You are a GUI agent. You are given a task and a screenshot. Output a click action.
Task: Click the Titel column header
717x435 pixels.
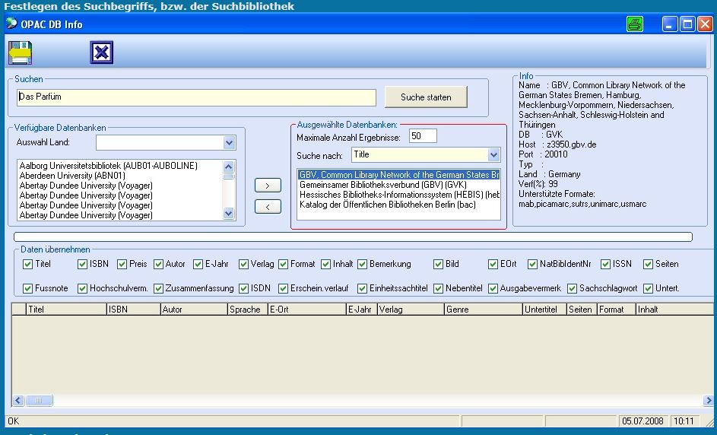[x=65, y=310]
